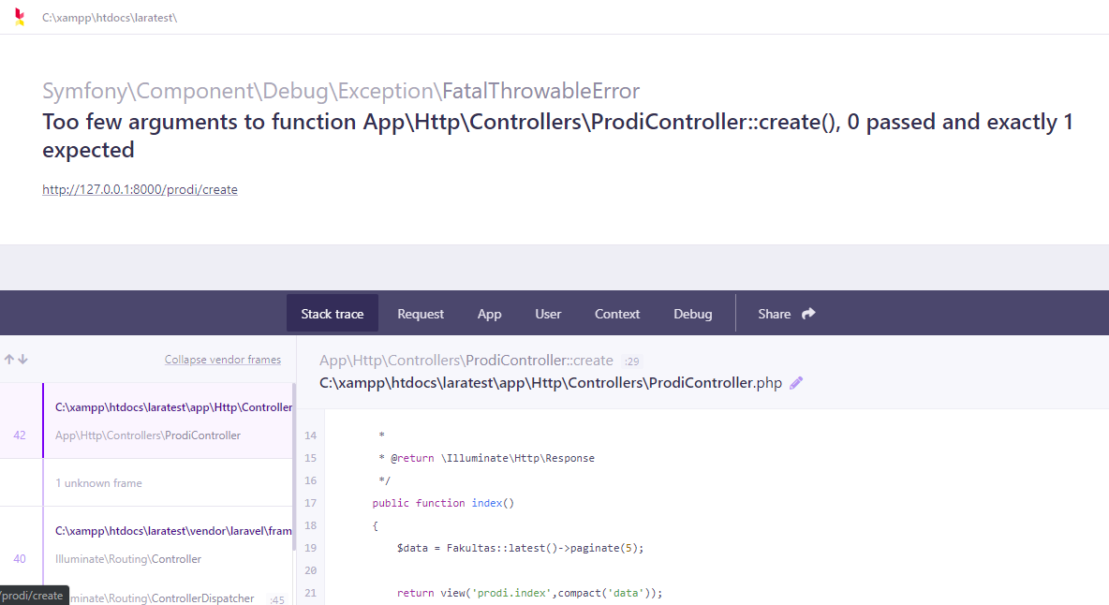
Task: Click line number 20 in code gutter
Action: pos(310,570)
